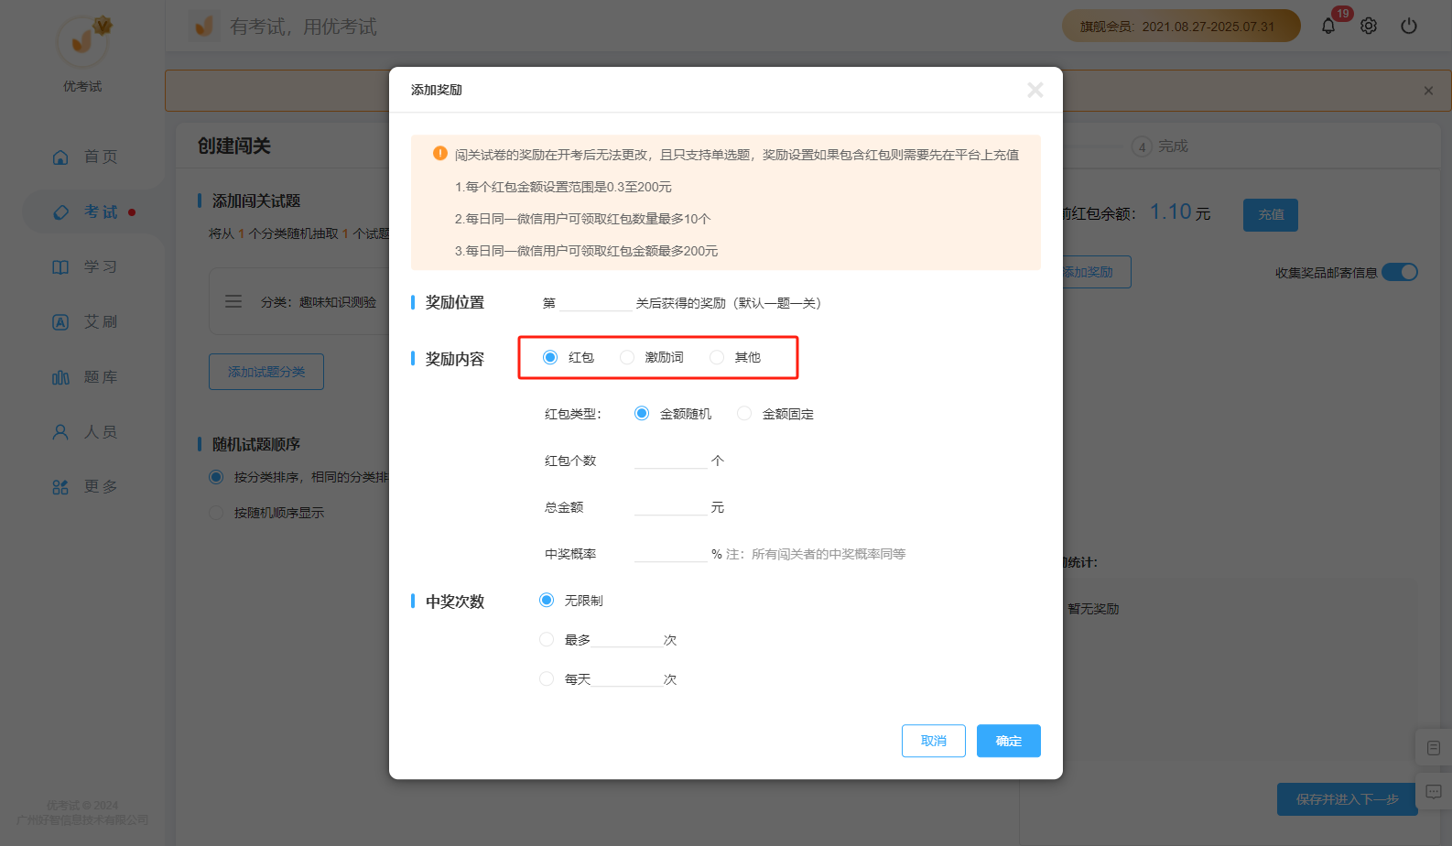Dismiss the orange banner notice

pos(1428,91)
